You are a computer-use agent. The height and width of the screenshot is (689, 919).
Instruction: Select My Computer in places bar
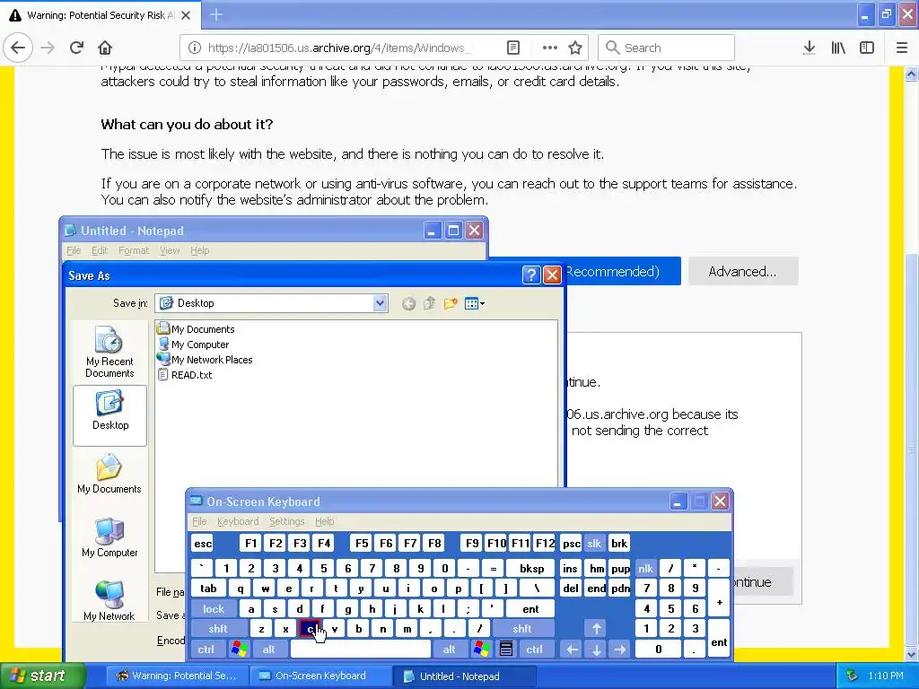pyautogui.click(x=109, y=538)
